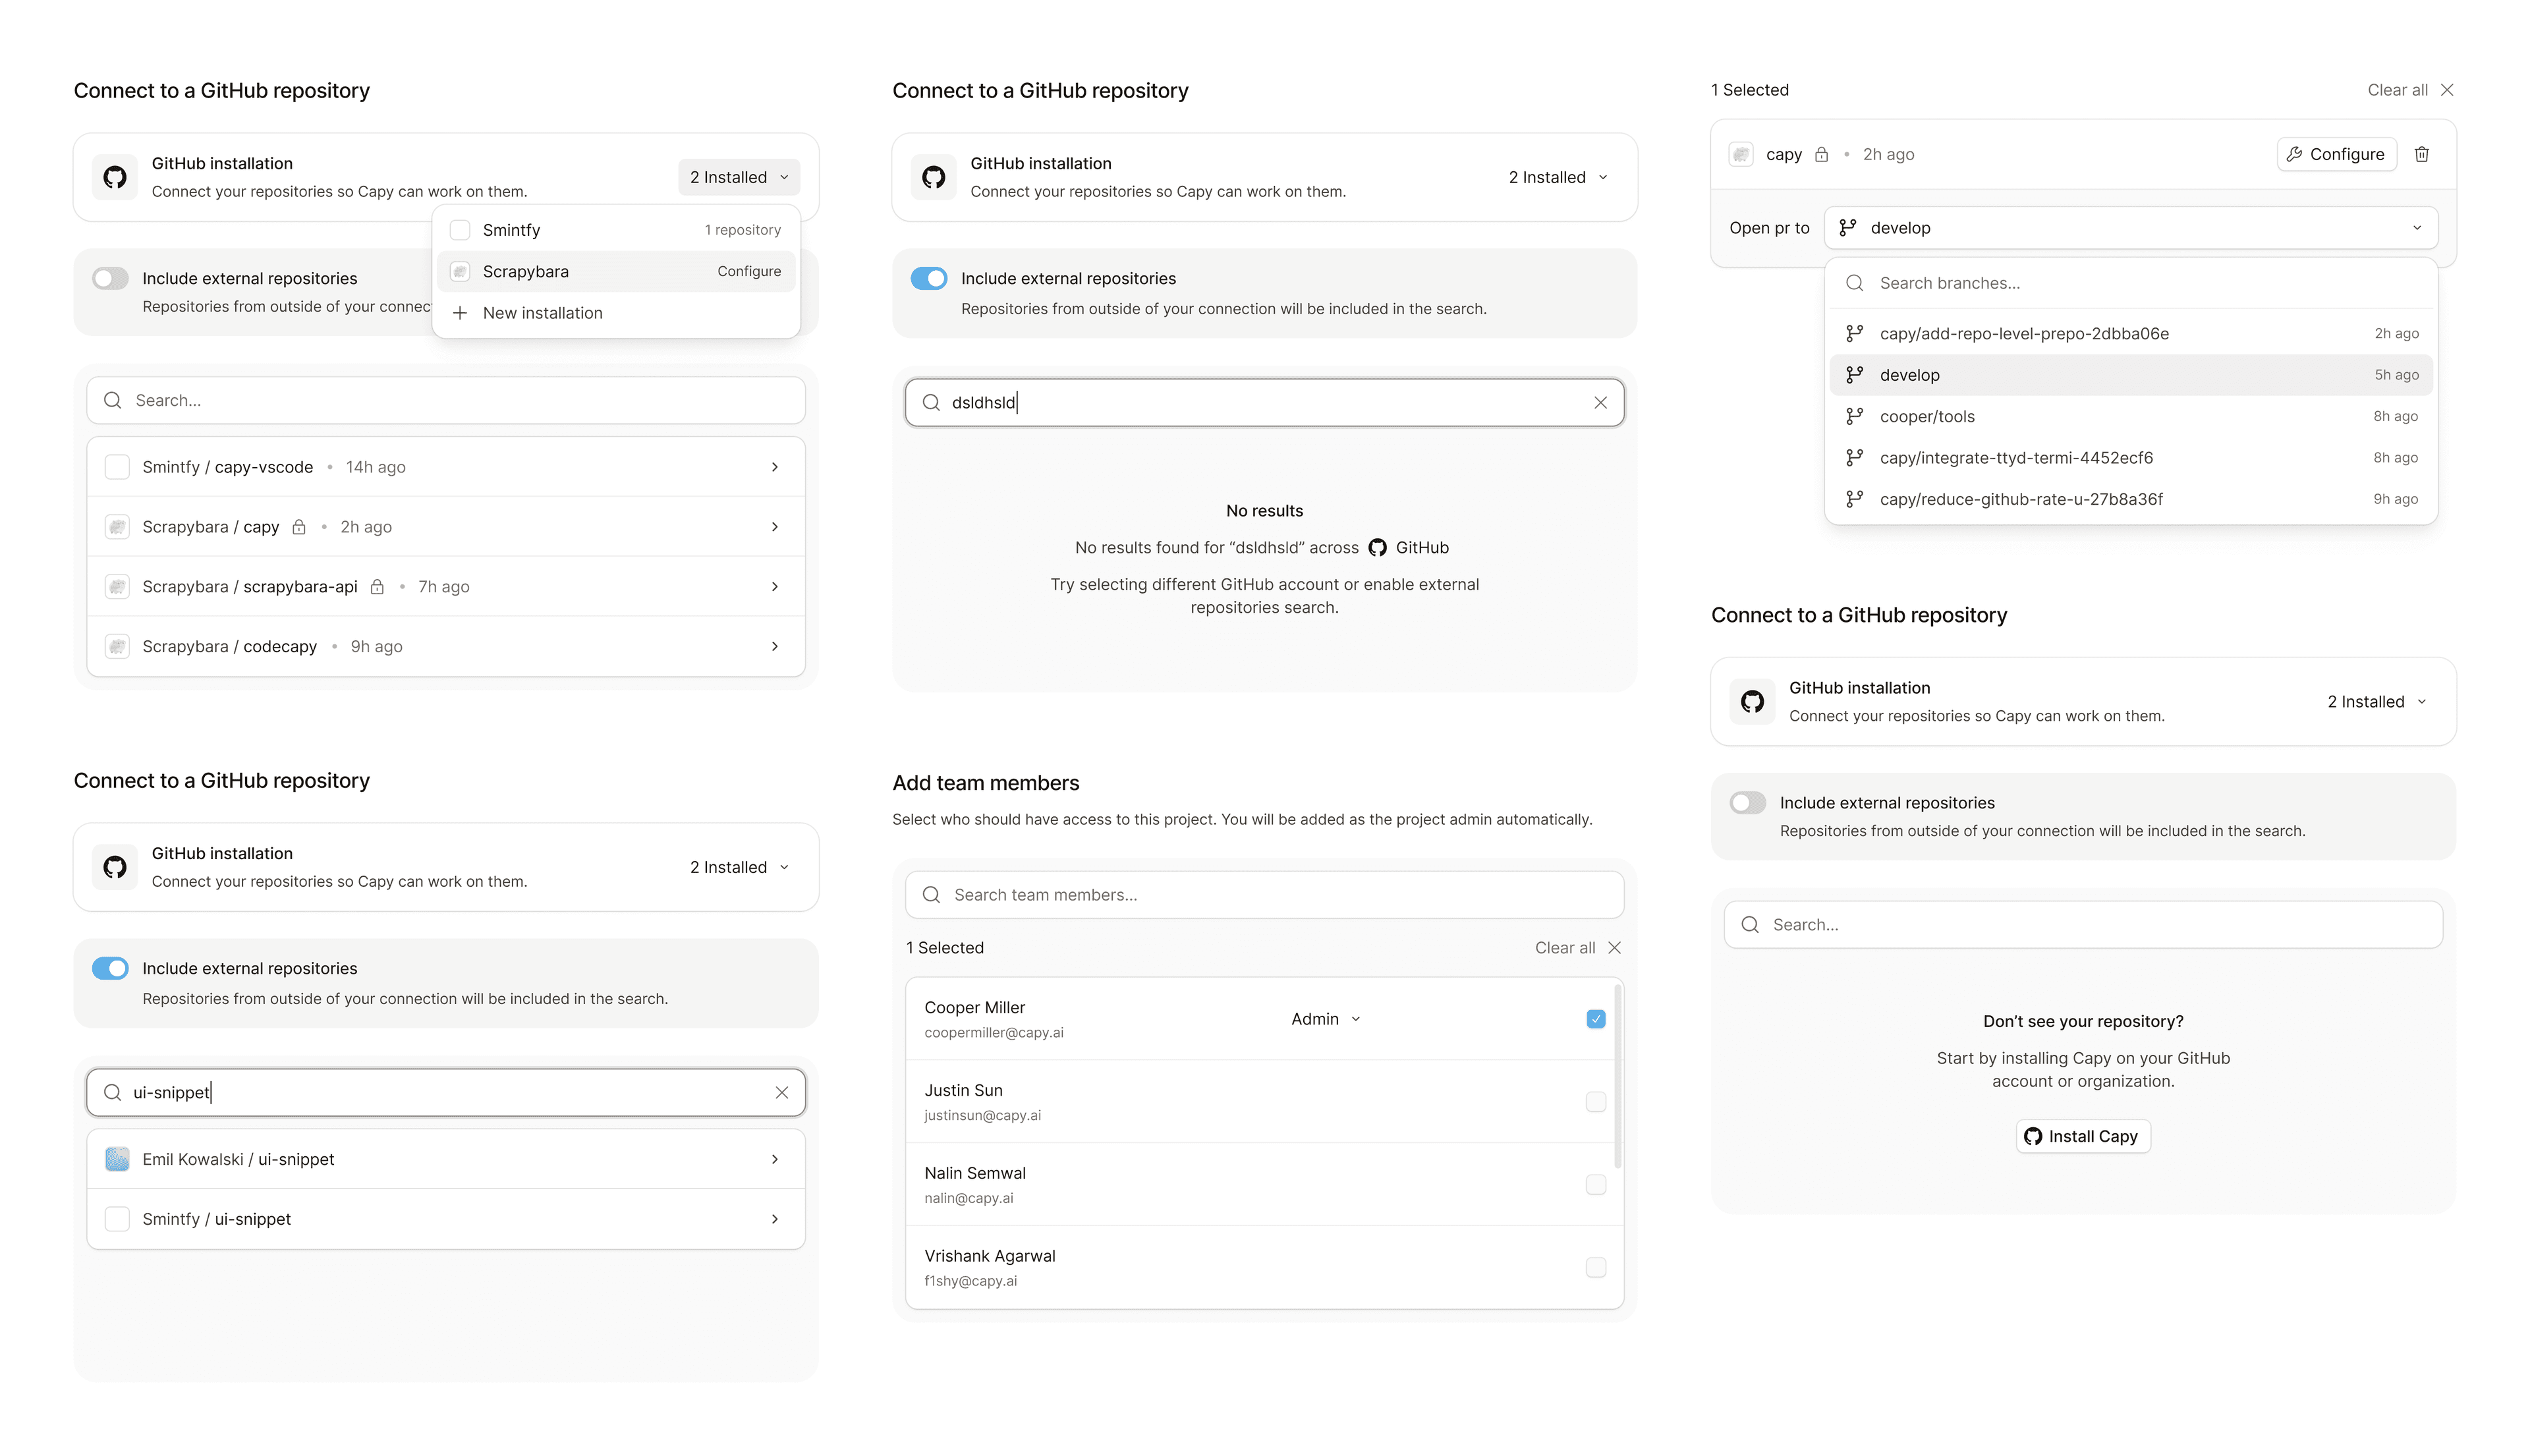Open the 2 Installed dropdown in top-left panel
This screenshot has width=2530, height=1456.
pos(739,177)
